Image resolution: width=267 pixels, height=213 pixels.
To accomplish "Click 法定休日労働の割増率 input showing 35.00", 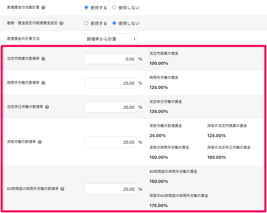I will pos(111,107).
